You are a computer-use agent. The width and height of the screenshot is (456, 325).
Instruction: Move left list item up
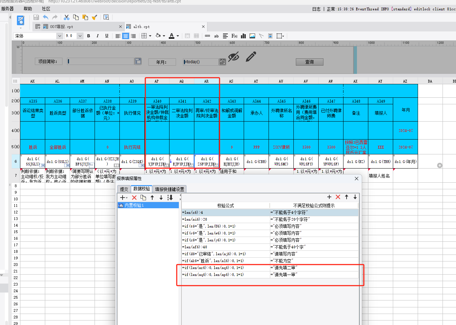click(x=152, y=198)
